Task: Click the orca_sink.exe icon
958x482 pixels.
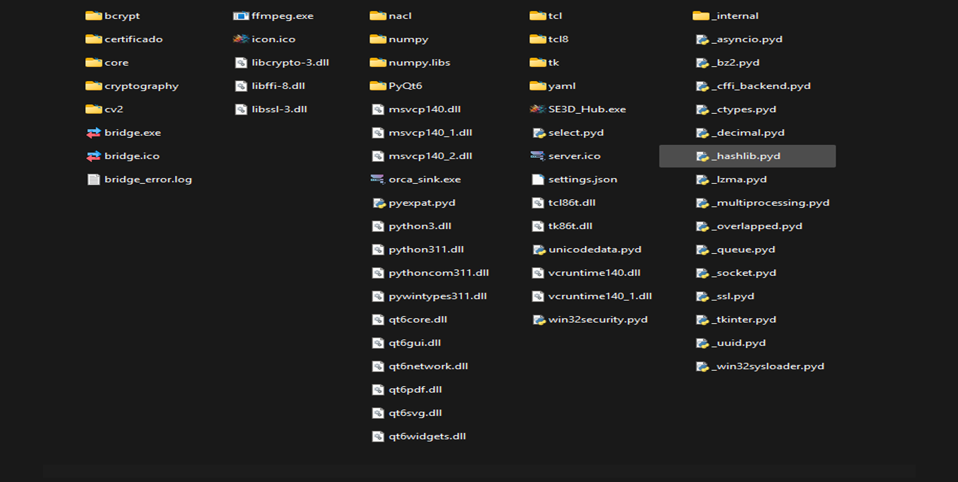Action: point(378,179)
